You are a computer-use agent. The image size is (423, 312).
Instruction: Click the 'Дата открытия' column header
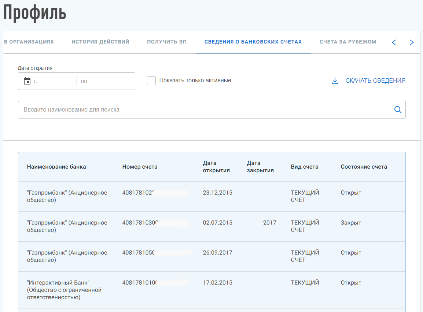[x=216, y=167]
